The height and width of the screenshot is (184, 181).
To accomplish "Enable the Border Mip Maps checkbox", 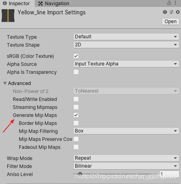I will coord(76,123).
